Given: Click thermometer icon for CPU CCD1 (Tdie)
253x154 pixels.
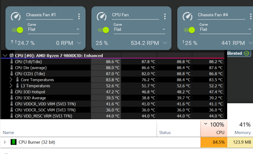Looking at the screenshot, I should click(x=12, y=74).
